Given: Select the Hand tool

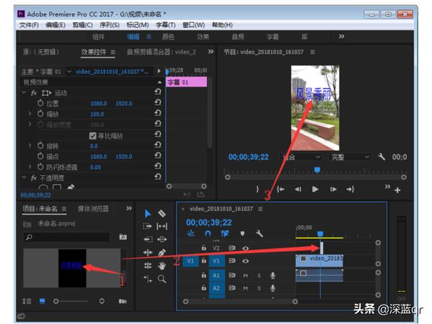Looking at the screenshot, I should [x=162, y=265].
